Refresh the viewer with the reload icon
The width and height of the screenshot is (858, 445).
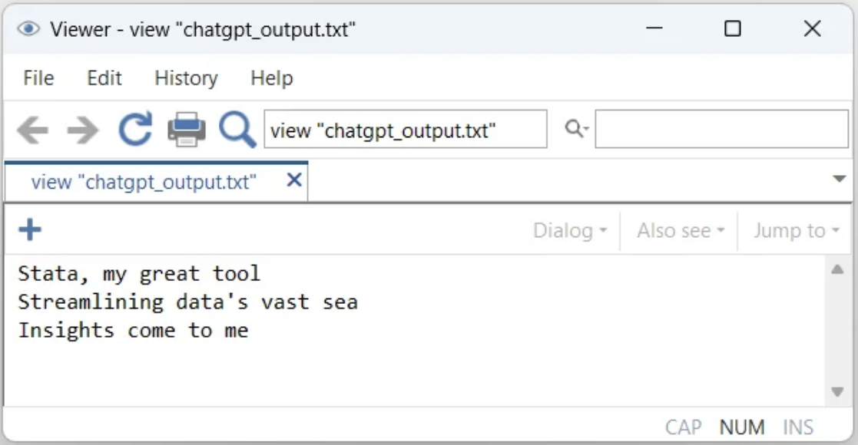(x=135, y=130)
